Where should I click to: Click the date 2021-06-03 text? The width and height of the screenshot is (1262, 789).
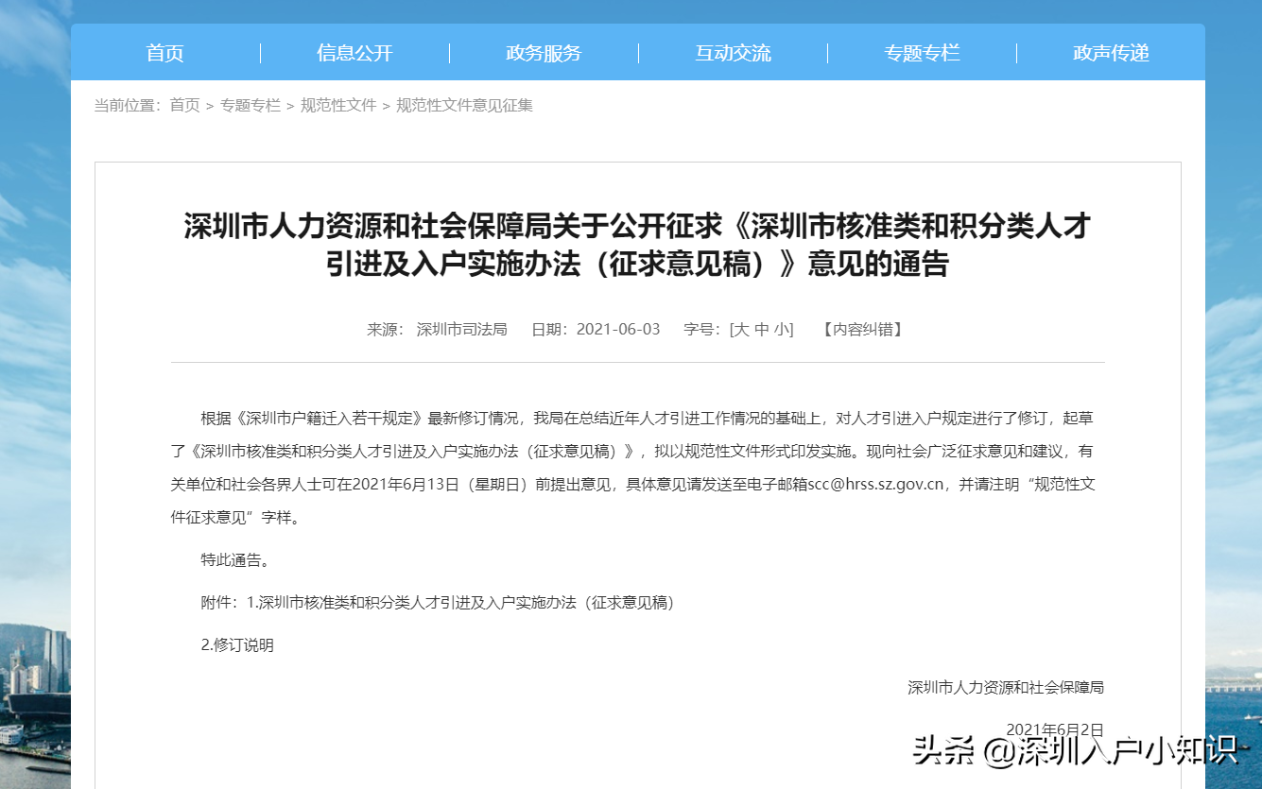[x=618, y=329]
